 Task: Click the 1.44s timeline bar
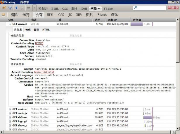point(137,24)
